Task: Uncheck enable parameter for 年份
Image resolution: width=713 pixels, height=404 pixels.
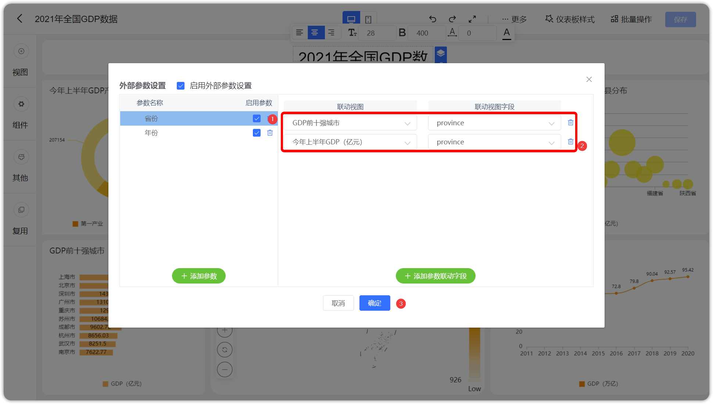Action: click(x=257, y=133)
